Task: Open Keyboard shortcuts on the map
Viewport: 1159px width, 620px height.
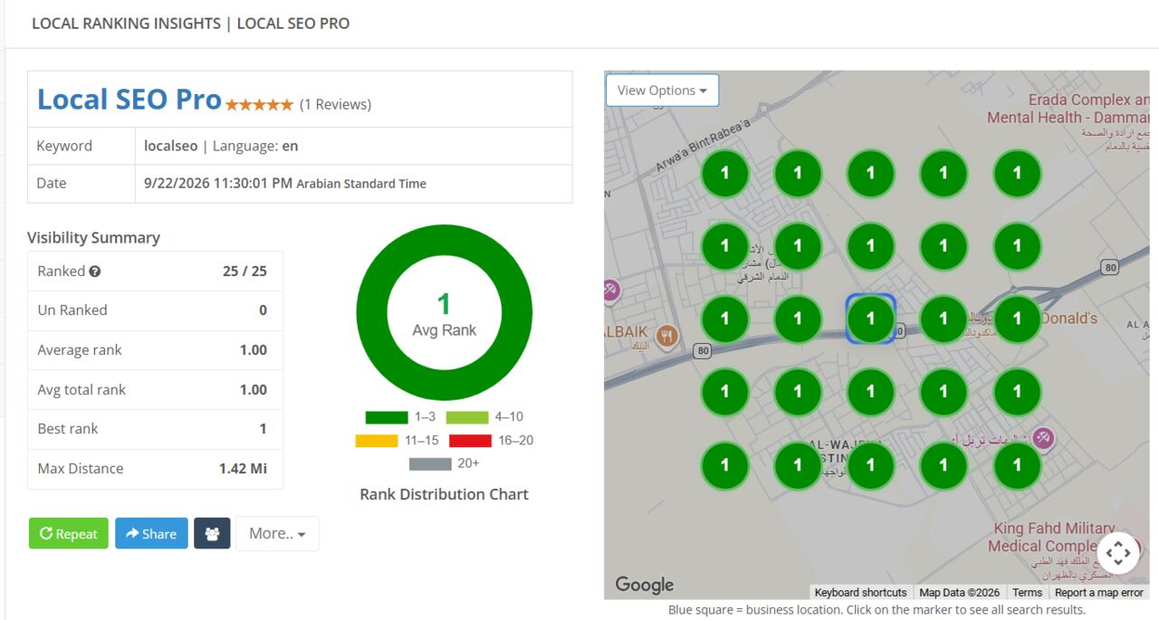Action: point(860,593)
